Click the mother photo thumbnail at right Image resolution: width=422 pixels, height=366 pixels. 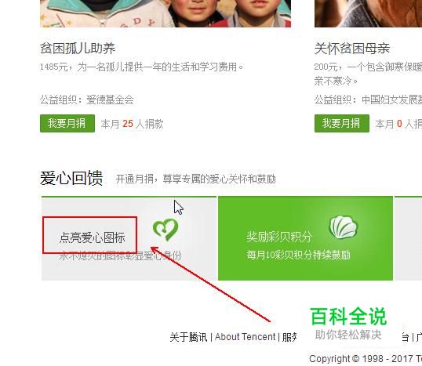coord(368,13)
